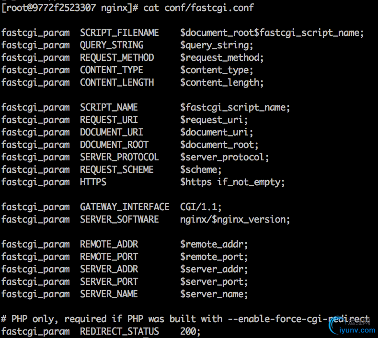This screenshot has width=378, height=338.
Task: Click the 'cat conf/fastcgi.conf' command text
Action: click(x=198, y=8)
